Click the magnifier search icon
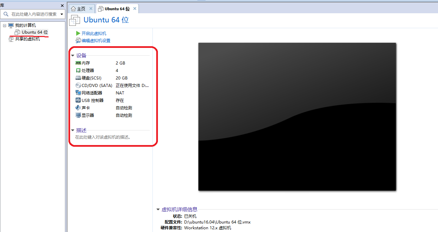The image size is (438, 232). [x=6, y=14]
